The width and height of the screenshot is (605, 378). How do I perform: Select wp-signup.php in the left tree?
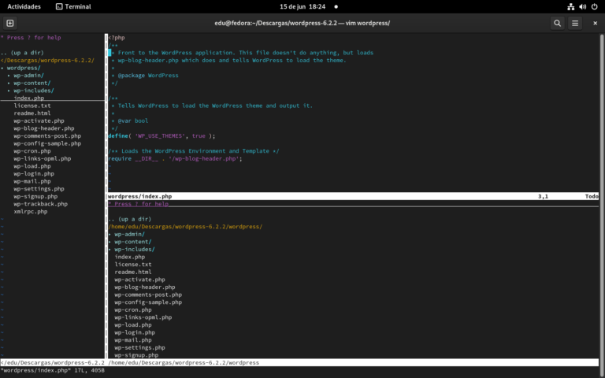[x=35, y=196]
